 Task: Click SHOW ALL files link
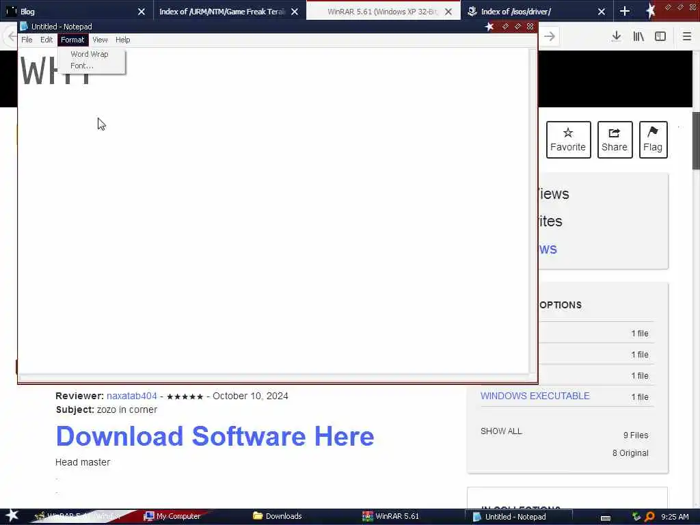click(501, 431)
